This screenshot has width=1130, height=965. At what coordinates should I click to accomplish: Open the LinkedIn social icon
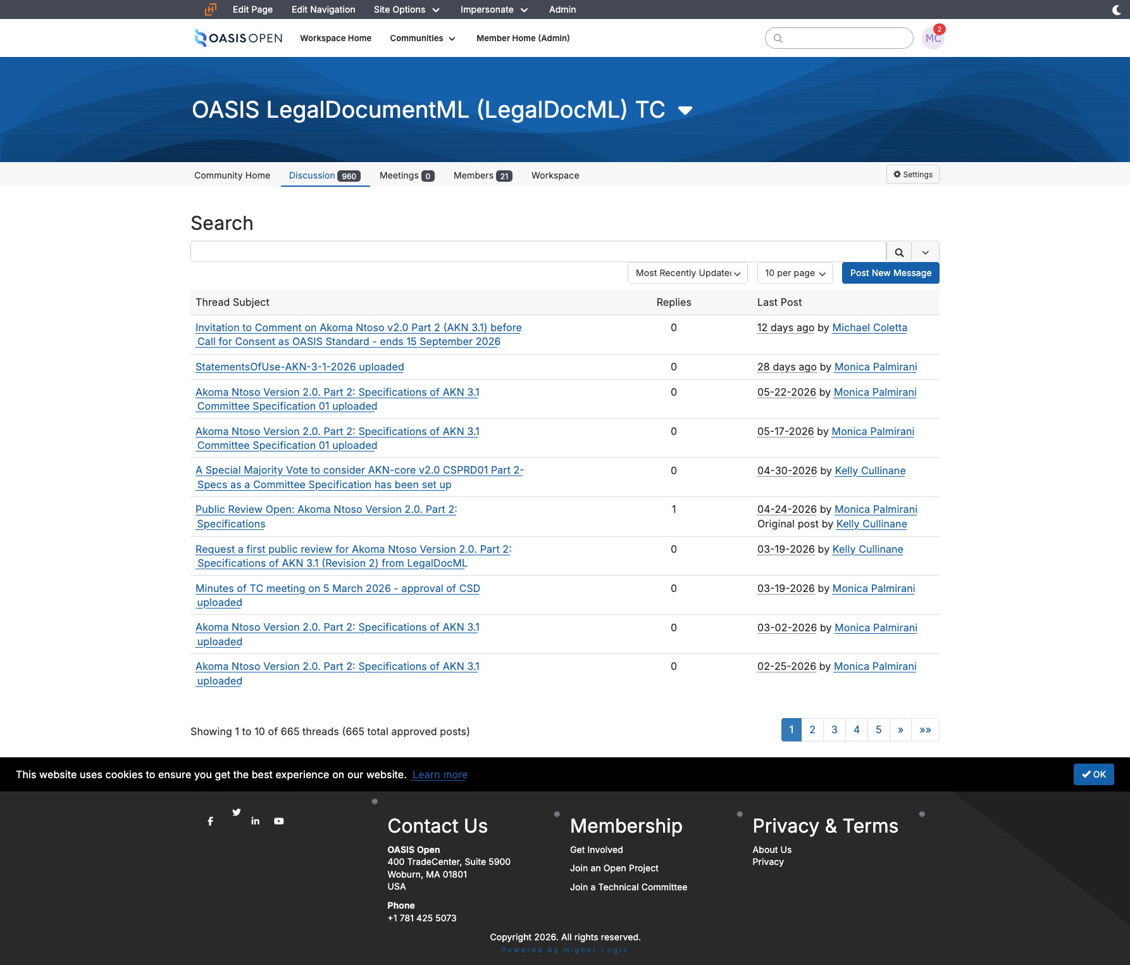pyautogui.click(x=256, y=821)
